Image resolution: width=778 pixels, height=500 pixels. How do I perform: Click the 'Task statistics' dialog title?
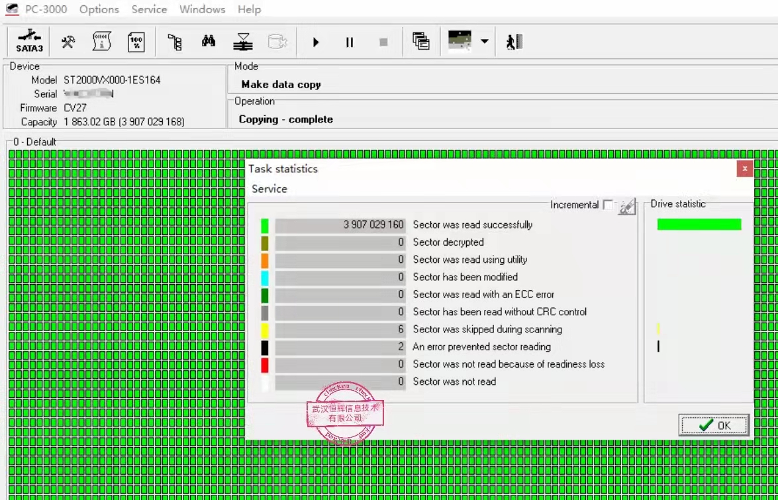pyautogui.click(x=283, y=169)
